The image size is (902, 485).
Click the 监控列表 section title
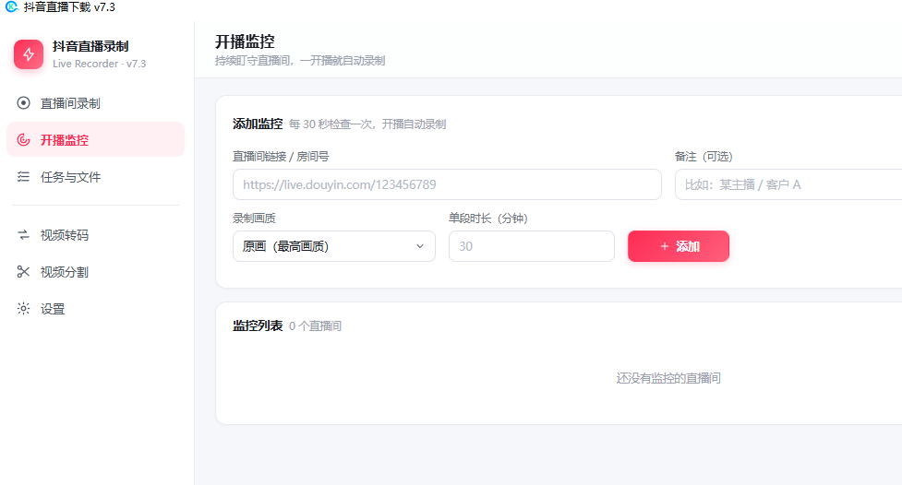258,325
